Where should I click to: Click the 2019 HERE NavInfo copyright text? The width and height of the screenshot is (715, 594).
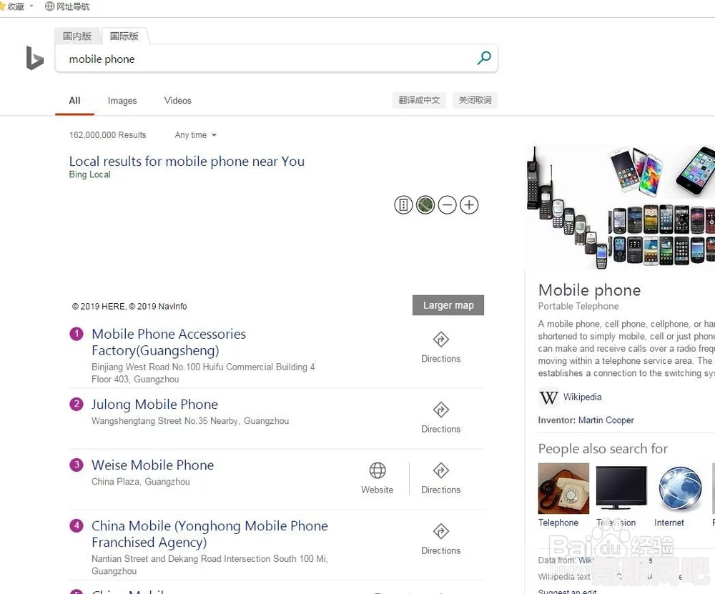[x=129, y=307]
